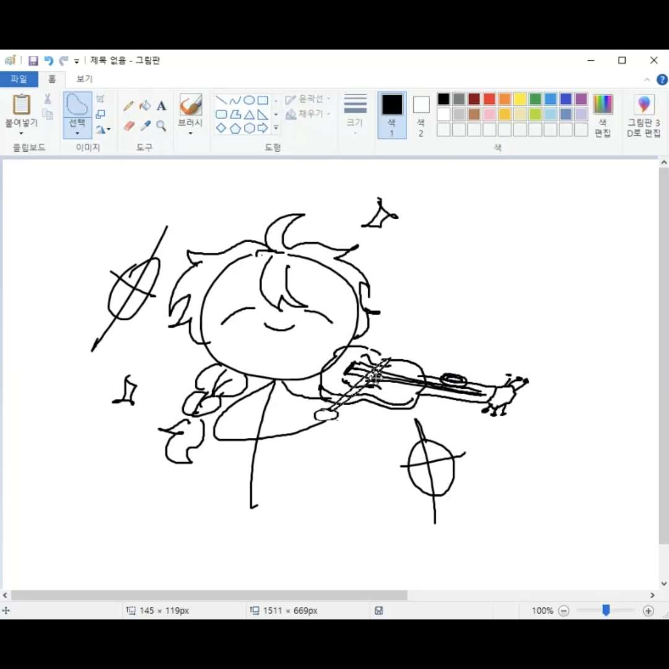669x669 pixels.
Task: Open the Brushes dropdown arrow
Action: click(190, 133)
